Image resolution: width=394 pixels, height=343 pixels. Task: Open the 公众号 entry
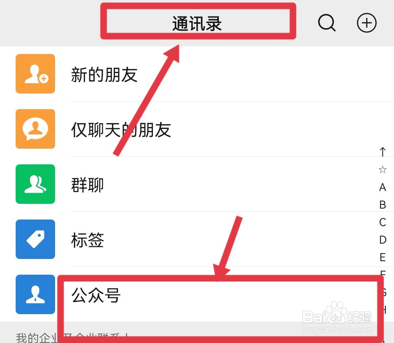197,294
